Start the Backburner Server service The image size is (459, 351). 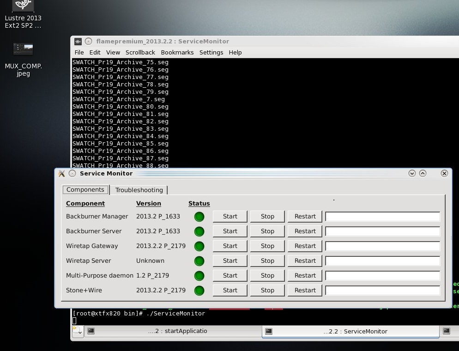point(230,231)
